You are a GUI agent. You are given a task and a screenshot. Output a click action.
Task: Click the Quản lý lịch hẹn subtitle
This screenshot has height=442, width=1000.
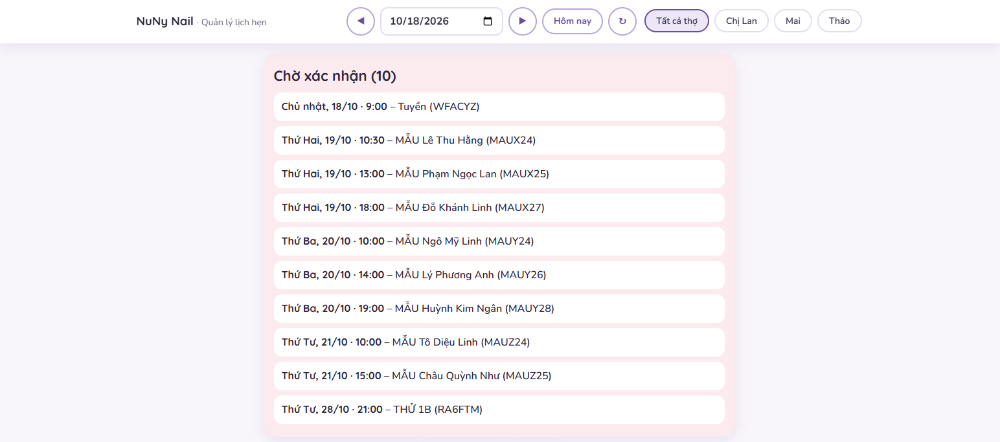point(234,23)
